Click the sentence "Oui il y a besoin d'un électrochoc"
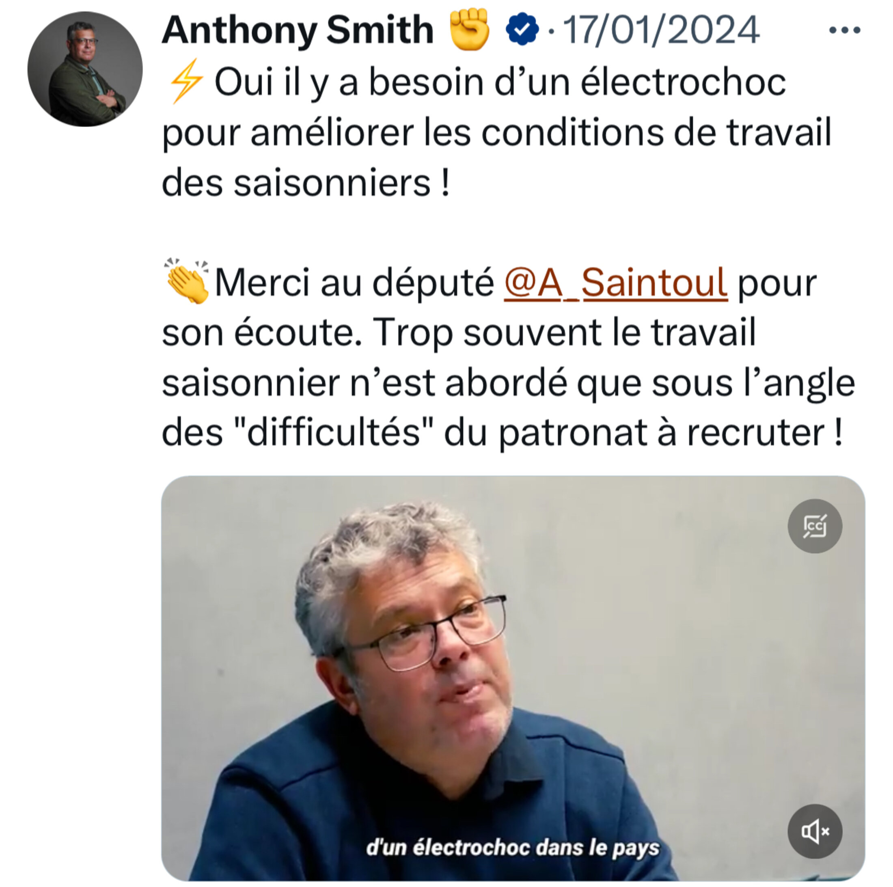 coord(500,82)
